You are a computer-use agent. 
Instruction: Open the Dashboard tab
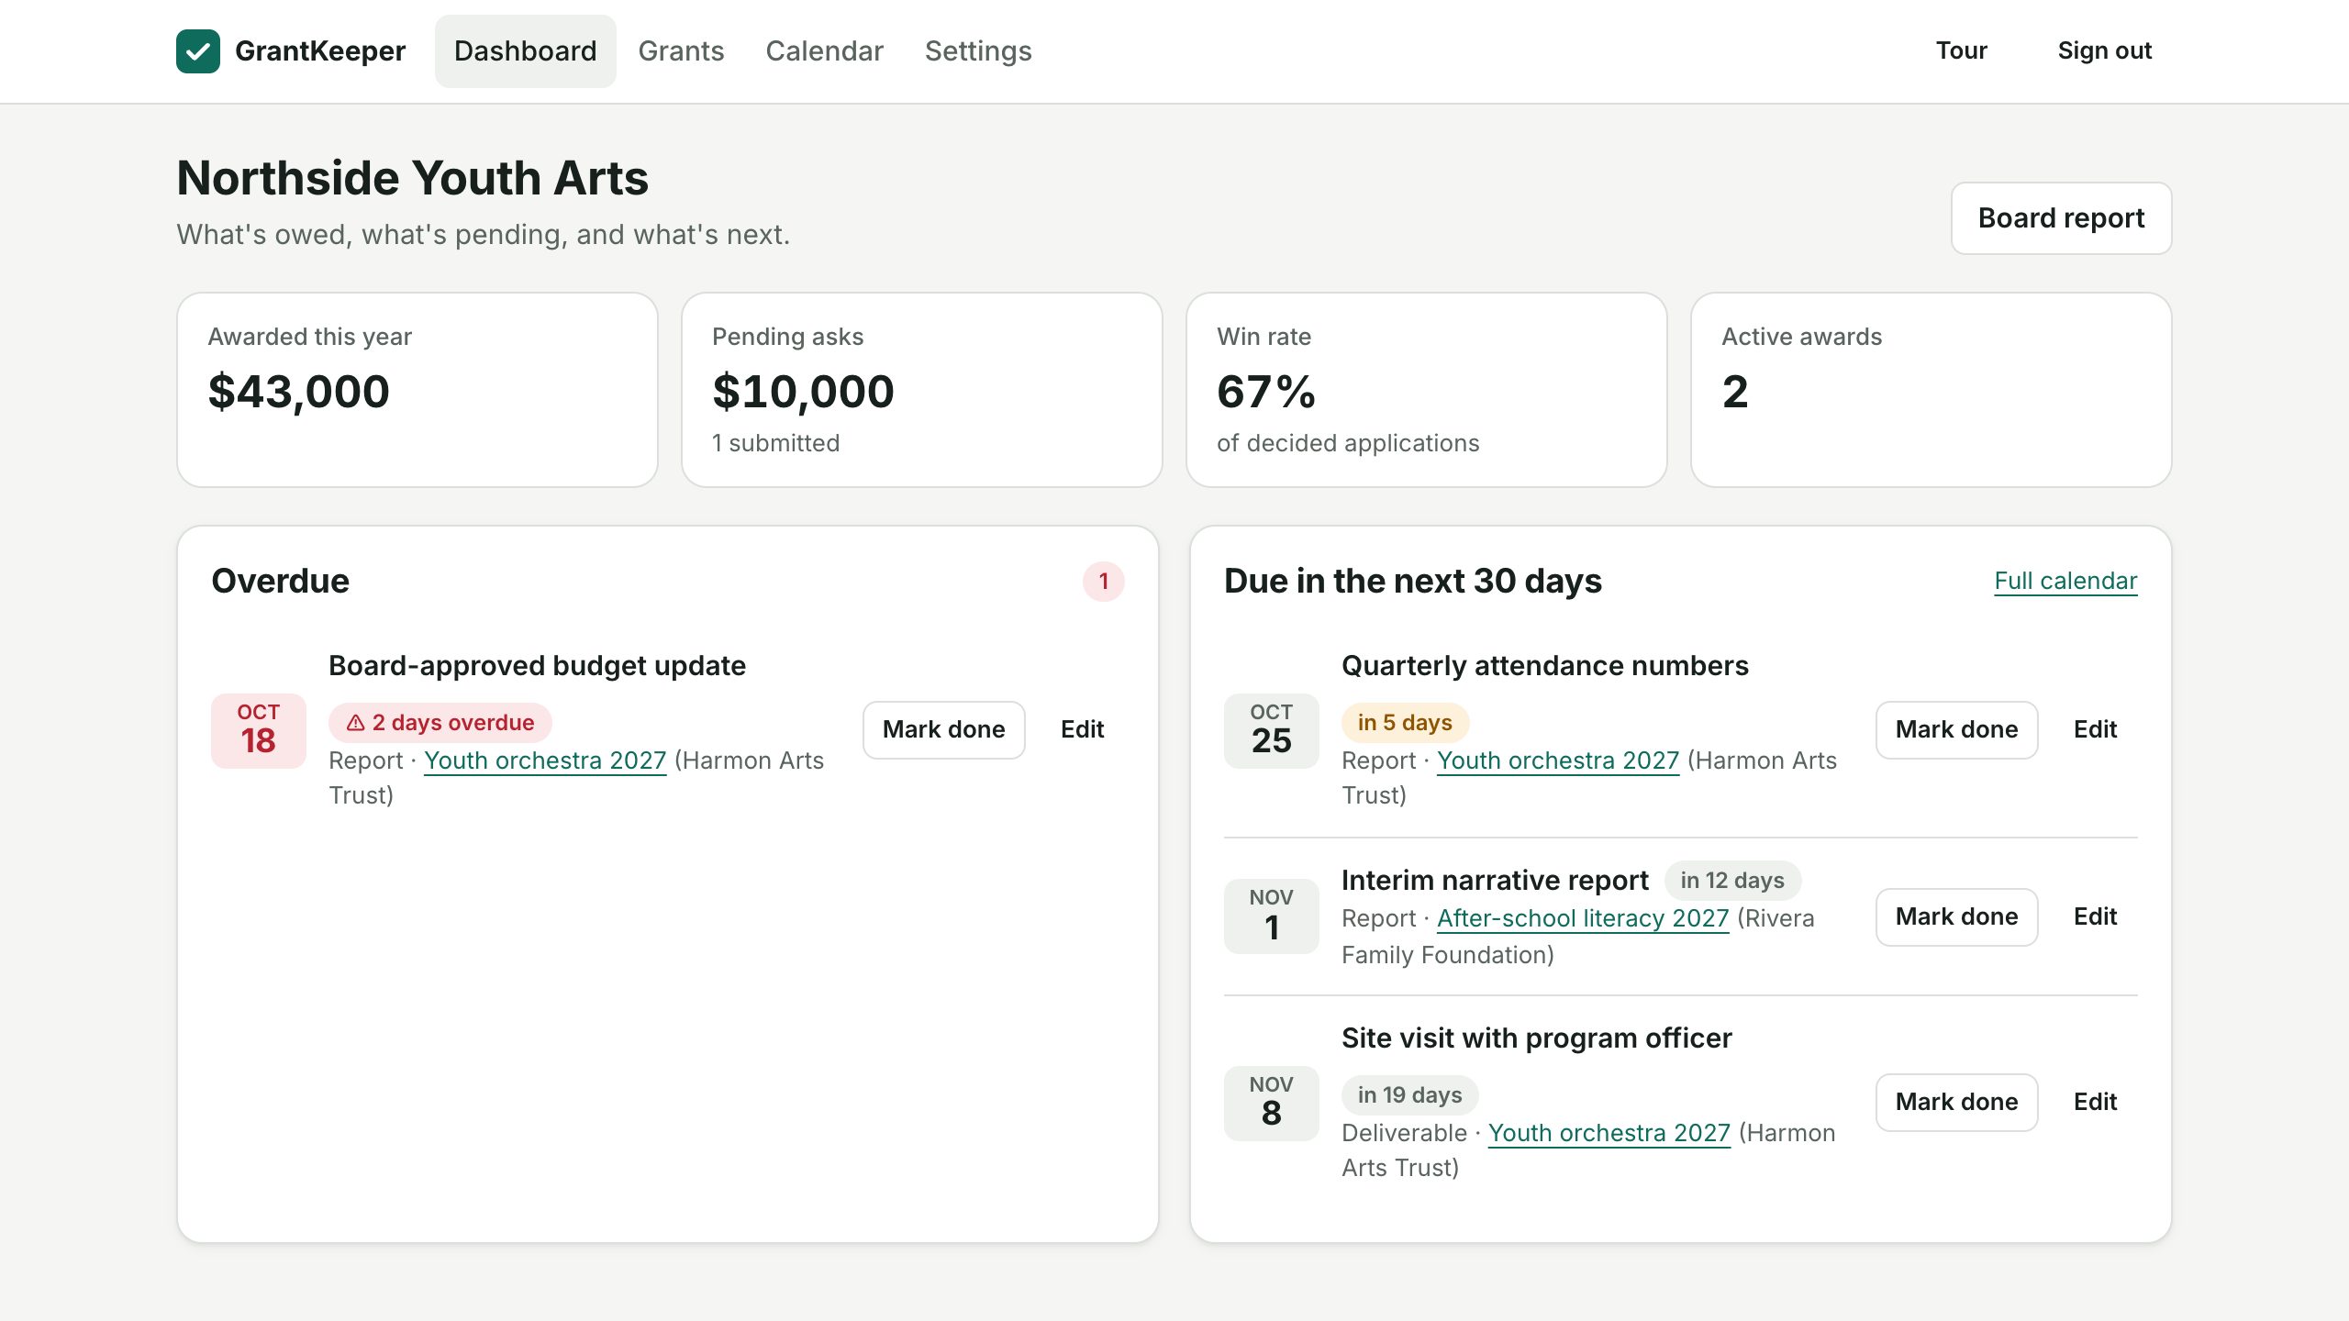[x=526, y=51]
